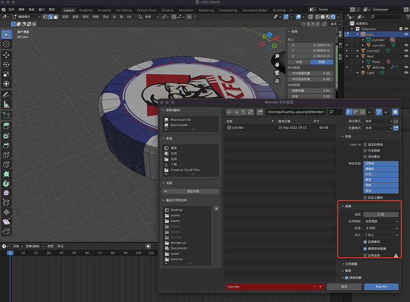This screenshot has width=410, height=302.
Task: Activate the 3D Cursor tool
Action: (x=6, y=44)
